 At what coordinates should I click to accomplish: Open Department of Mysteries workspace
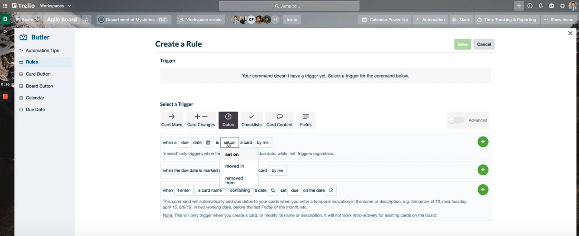134,20
